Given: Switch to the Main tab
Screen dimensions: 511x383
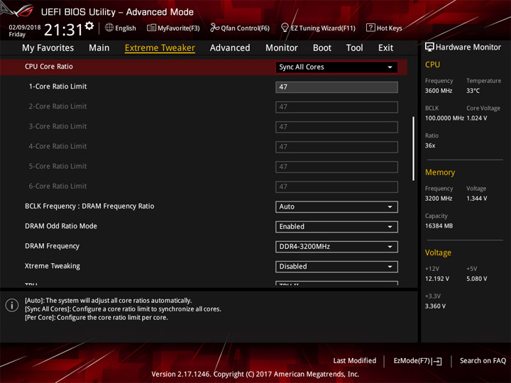Looking at the screenshot, I should [99, 48].
